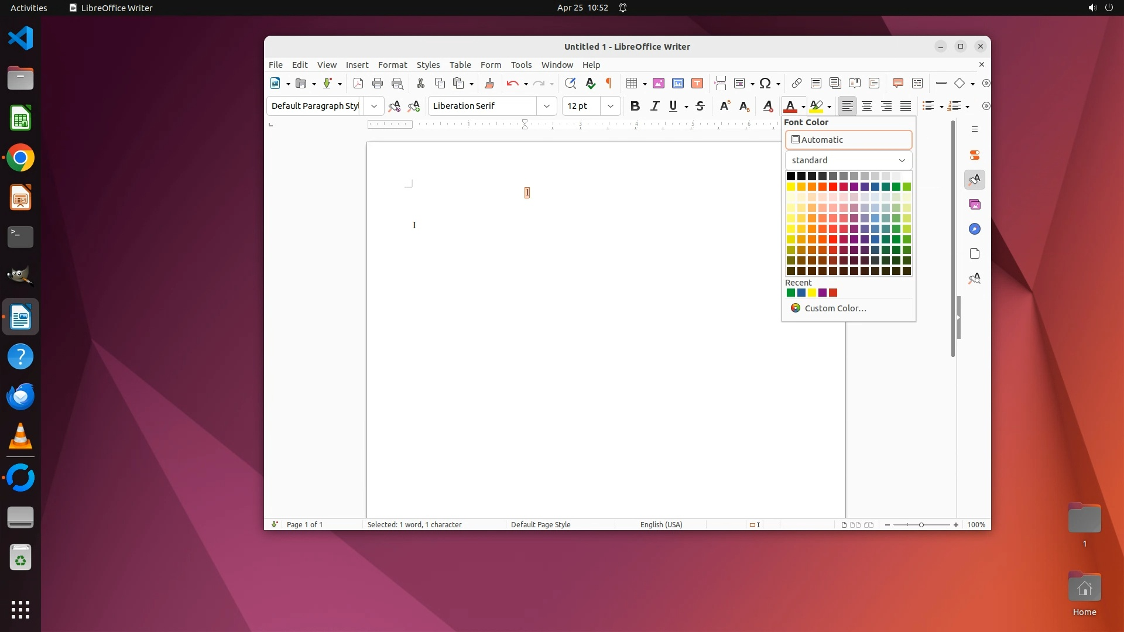The image size is (1124, 632).
Task: Toggle Italic formatting
Action: (654, 106)
